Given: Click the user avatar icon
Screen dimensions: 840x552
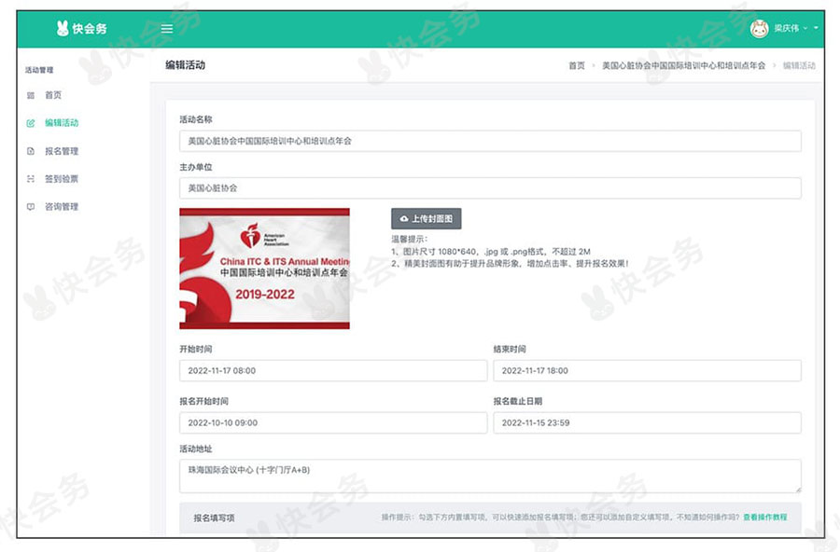Looking at the screenshot, I should [759, 29].
